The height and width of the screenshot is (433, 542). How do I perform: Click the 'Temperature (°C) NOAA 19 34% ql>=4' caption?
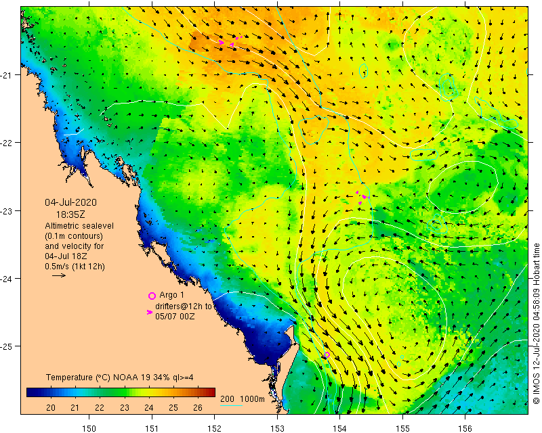pos(120,378)
